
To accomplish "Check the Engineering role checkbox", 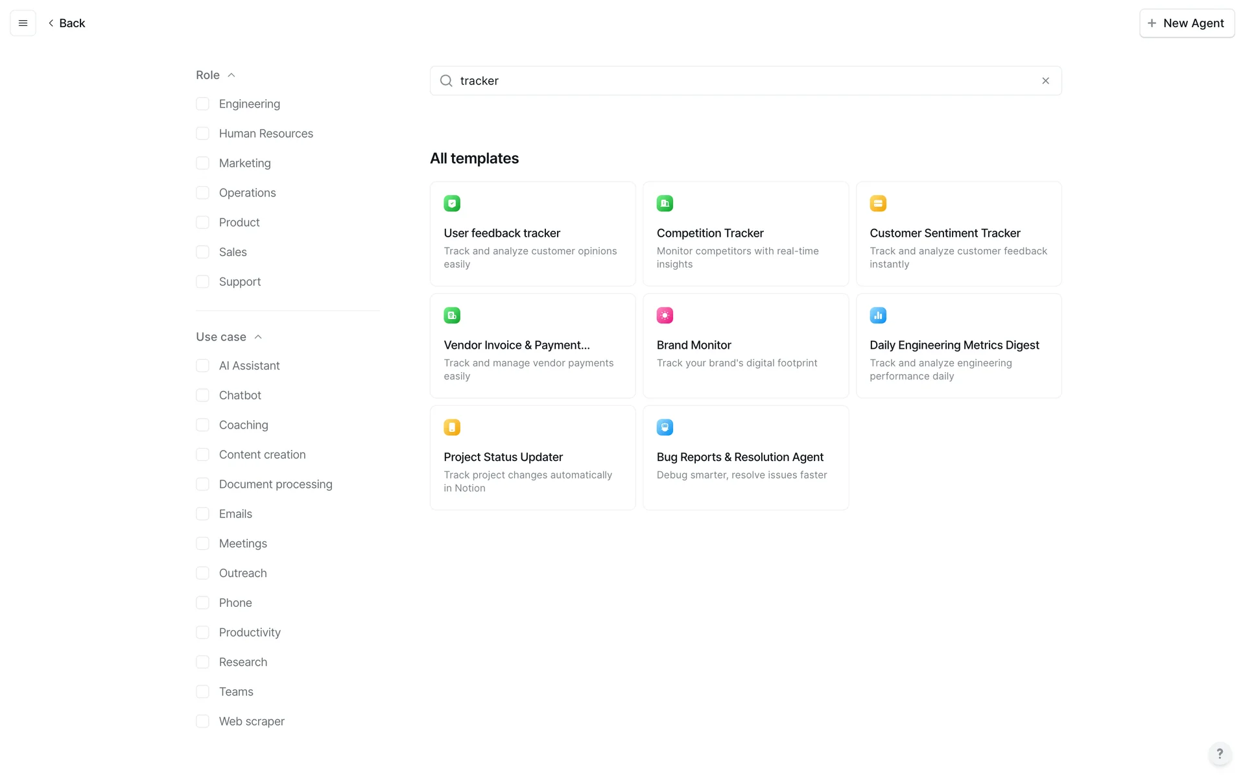I will 202,104.
